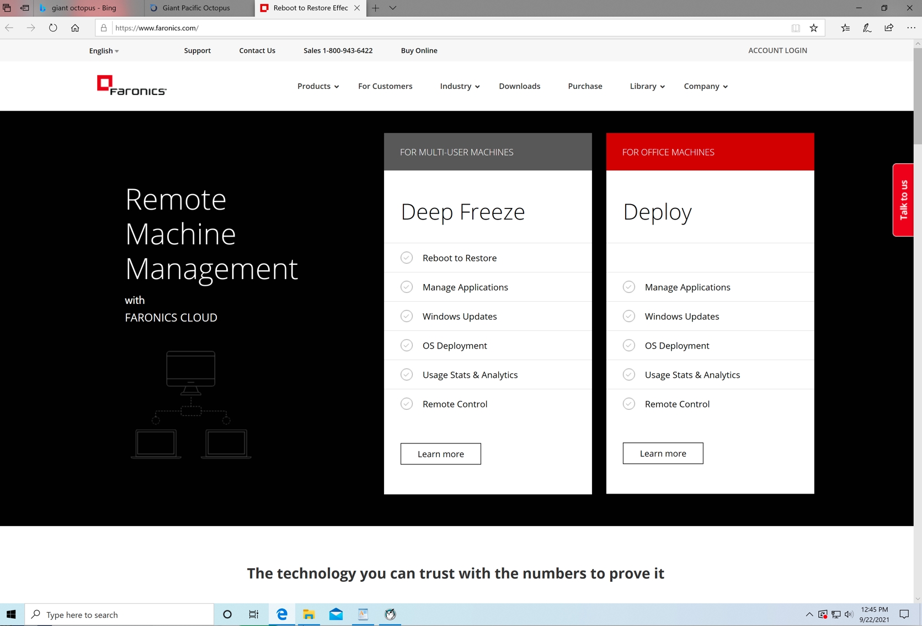The image size is (922, 626).
Task: Open reading view icon in address bar
Action: pos(795,28)
